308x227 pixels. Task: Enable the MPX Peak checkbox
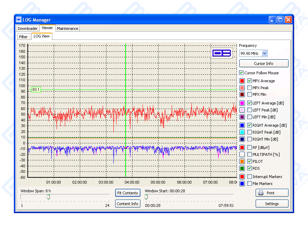[x=250, y=88]
